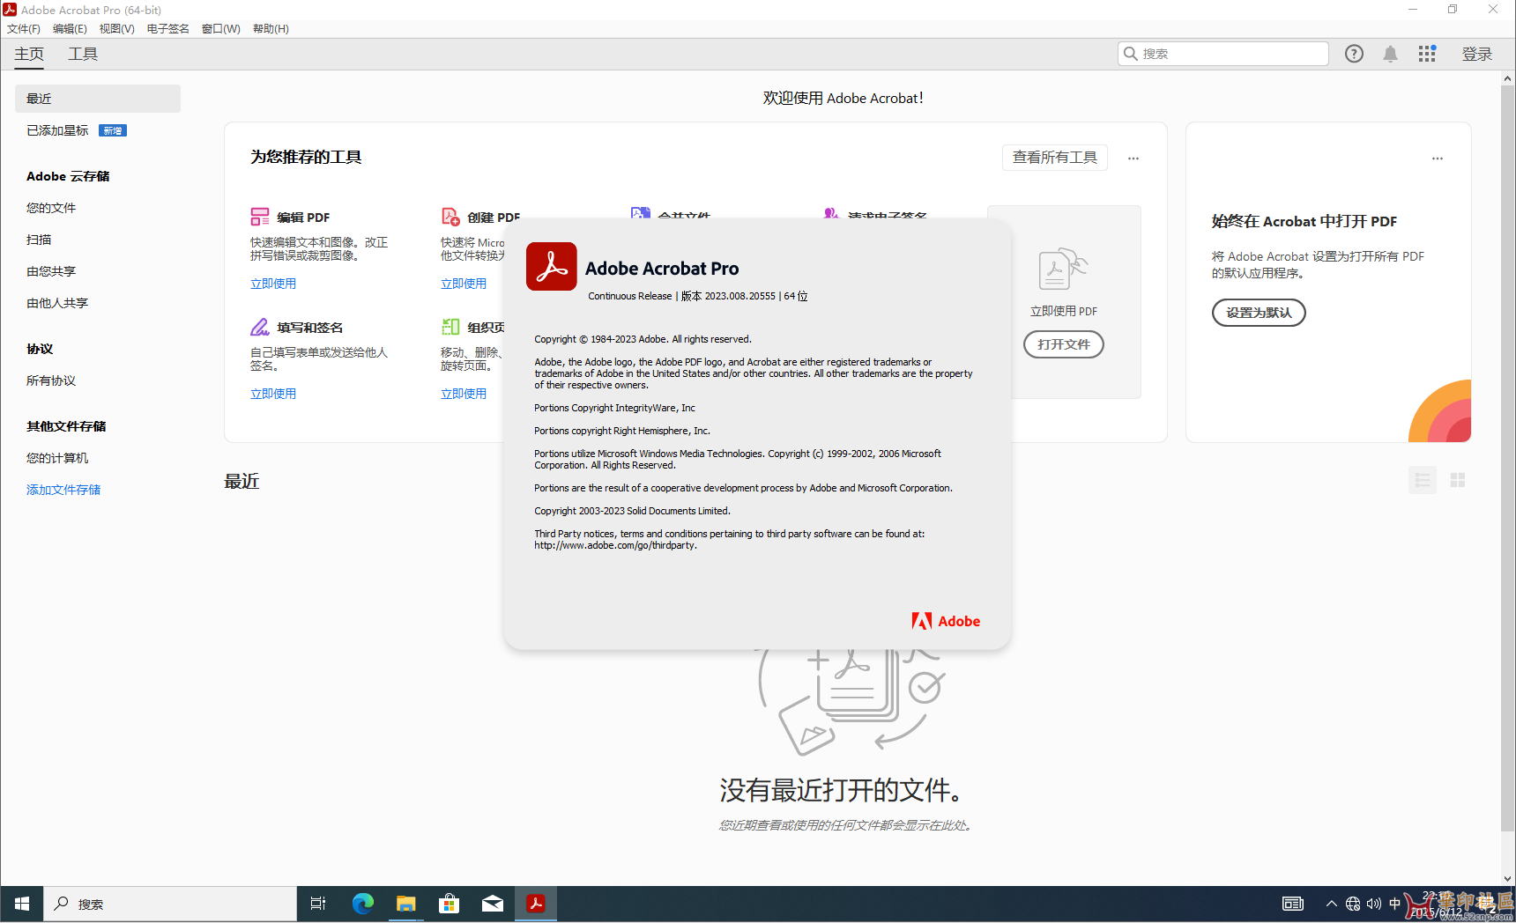Screen dimensions: 1516x923
Task: Switch recent files to grid view
Action: pyautogui.click(x=1457, y=480)
